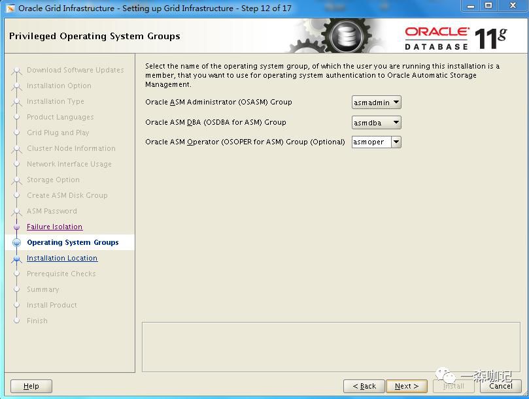Click Create ASM Disk Group step

click(67, 195)
